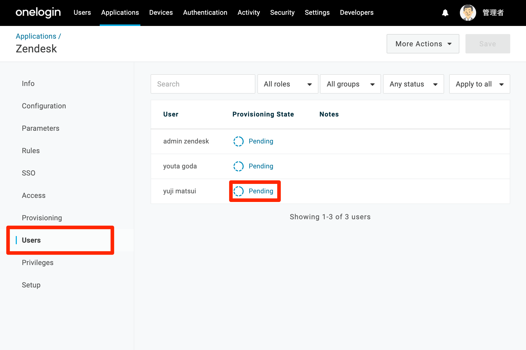Open the Any status filter dropdown
Viewport: 526px width, 350px height.
(x=413, y=84)
